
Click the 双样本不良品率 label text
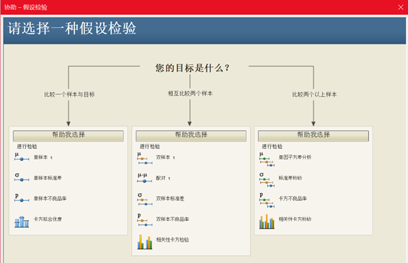point(172,219)
